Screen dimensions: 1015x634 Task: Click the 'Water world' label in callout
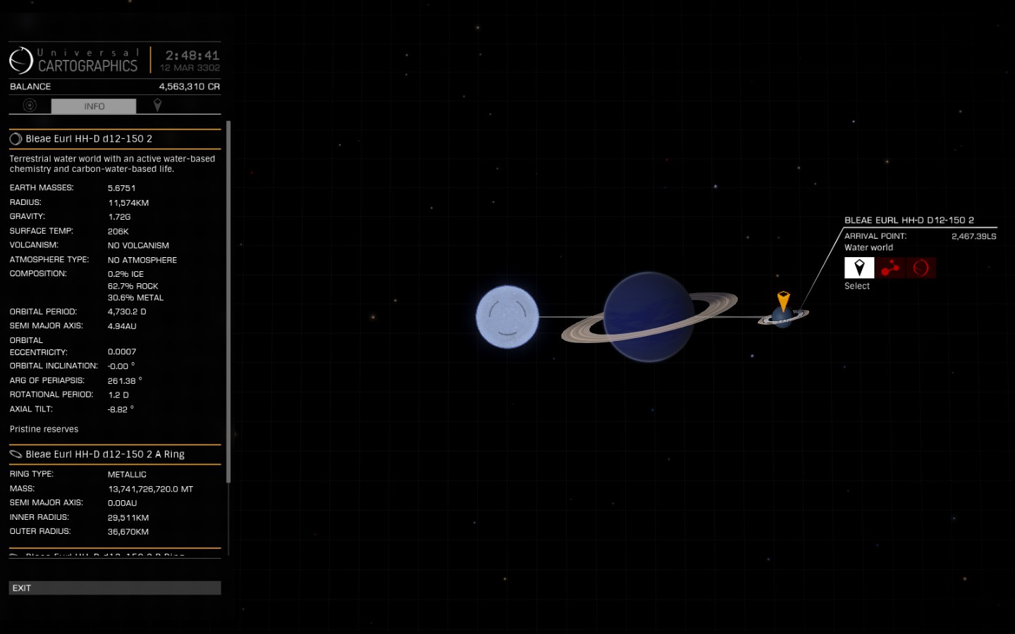pyautogui.click(x=868, y=248)
